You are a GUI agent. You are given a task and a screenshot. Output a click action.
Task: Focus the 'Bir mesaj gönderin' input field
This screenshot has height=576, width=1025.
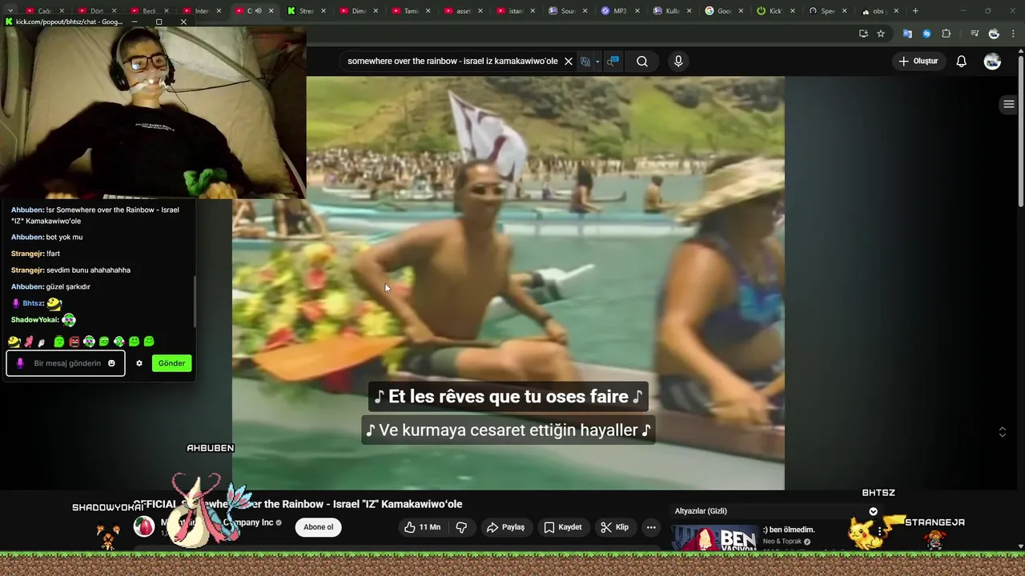66,363
